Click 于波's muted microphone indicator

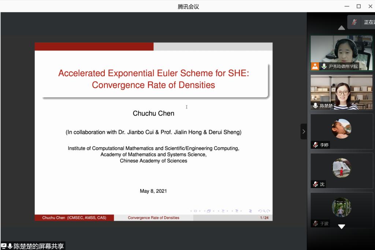click(x=315, y=223)
